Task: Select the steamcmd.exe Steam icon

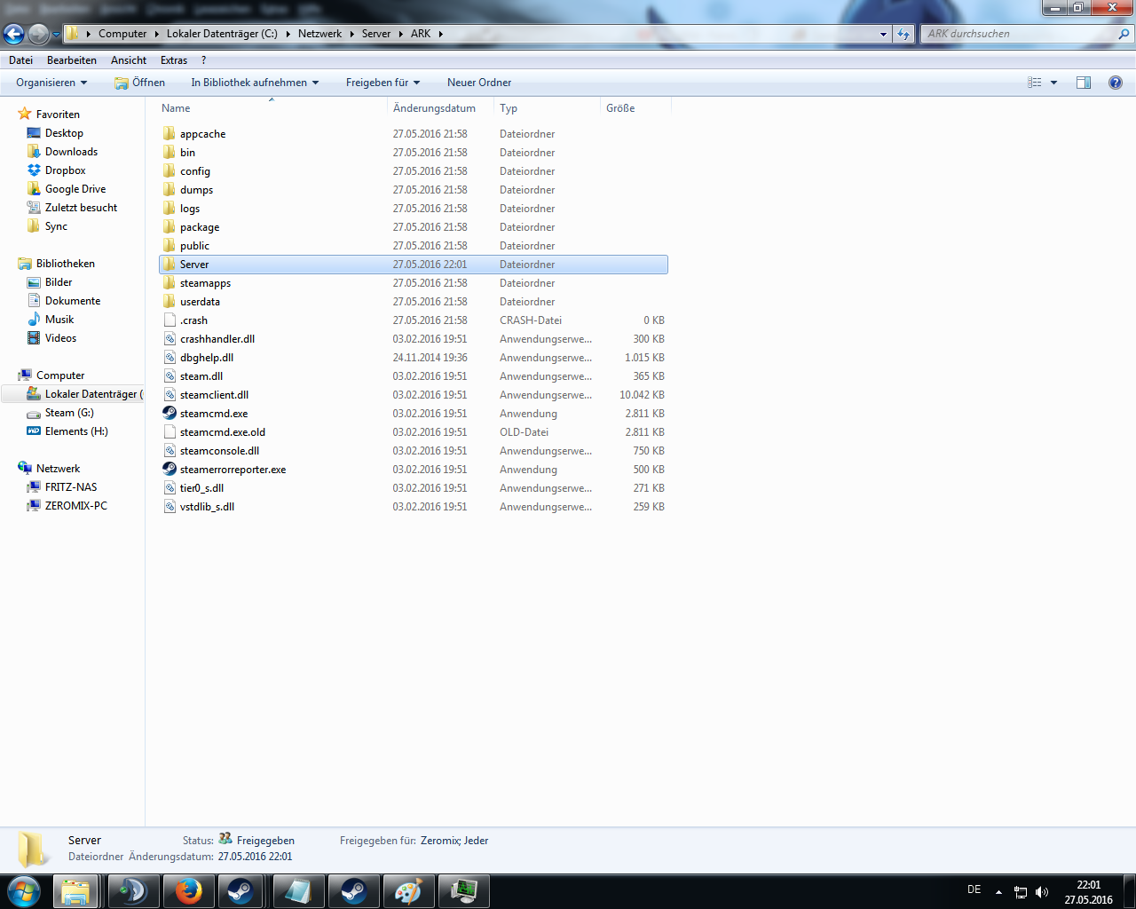Action: (x=170, y=414)
